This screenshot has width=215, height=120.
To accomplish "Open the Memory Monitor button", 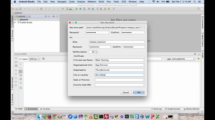I will [191, 109].
